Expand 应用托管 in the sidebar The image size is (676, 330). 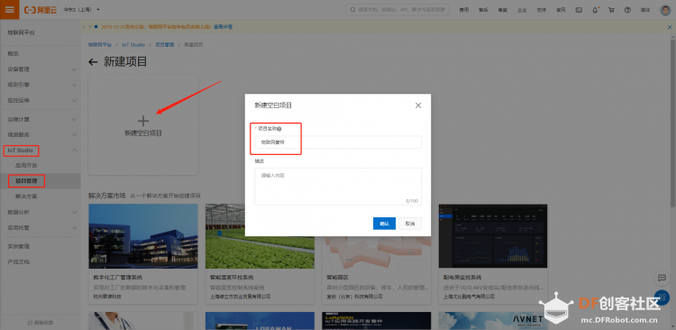click(x=40, y=227)
